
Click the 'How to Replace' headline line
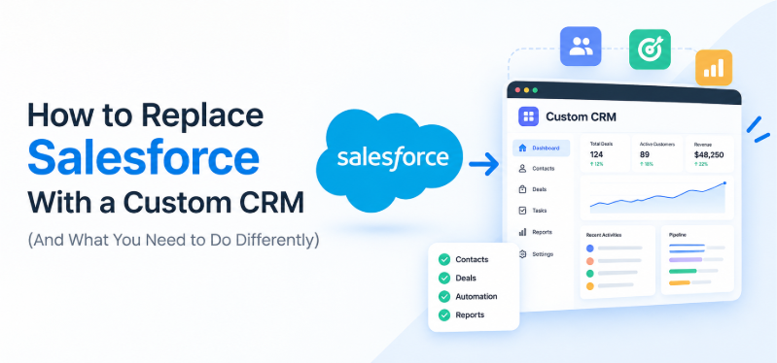(x=145, y=115)
